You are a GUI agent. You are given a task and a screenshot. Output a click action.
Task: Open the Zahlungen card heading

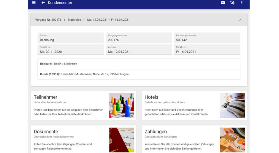tap(156, 132)
